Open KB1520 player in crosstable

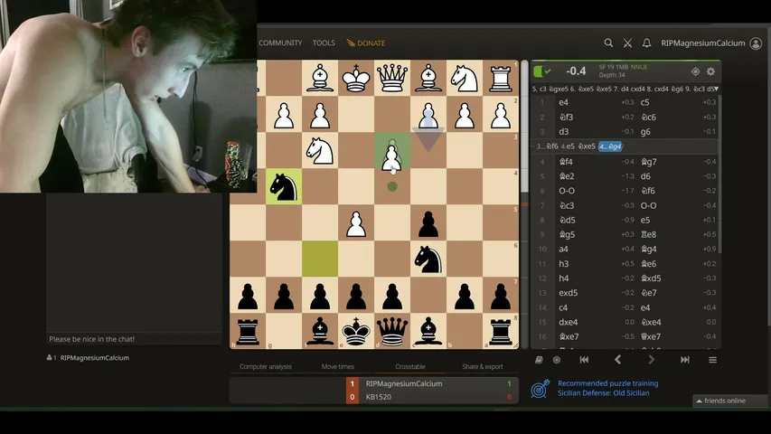[378, 397]
